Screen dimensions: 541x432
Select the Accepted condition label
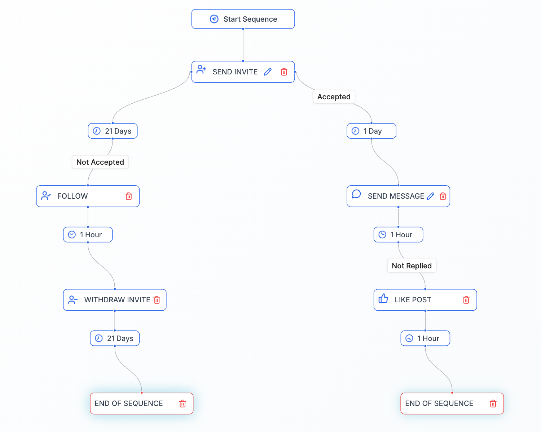coord(334,96)
